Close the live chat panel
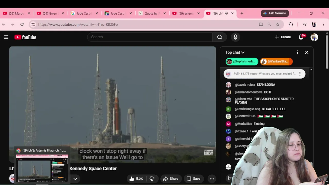This screenshot has height=185, width=329. click(307, 52)
